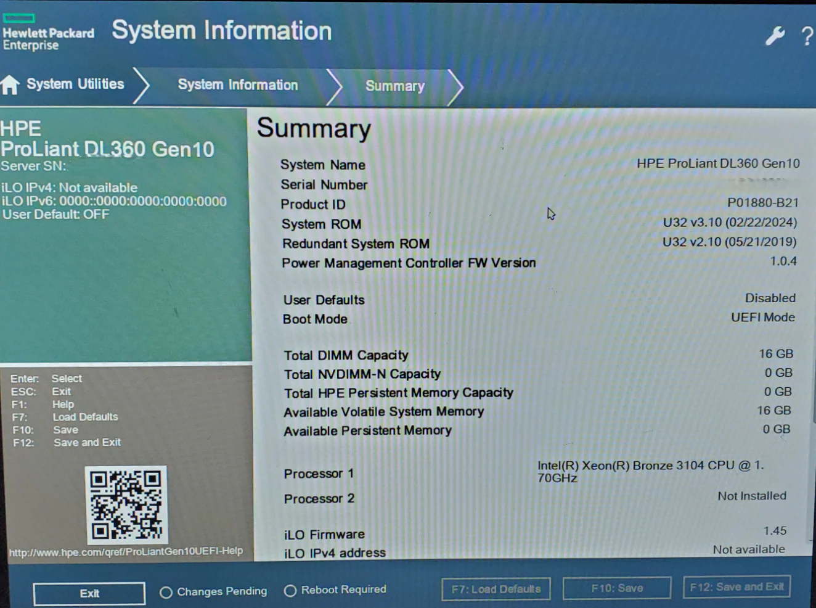The width and height of the screenshot is (816, 608).
Task: Click ESC: Exit legend entry
Action: [x=41, y=392]
